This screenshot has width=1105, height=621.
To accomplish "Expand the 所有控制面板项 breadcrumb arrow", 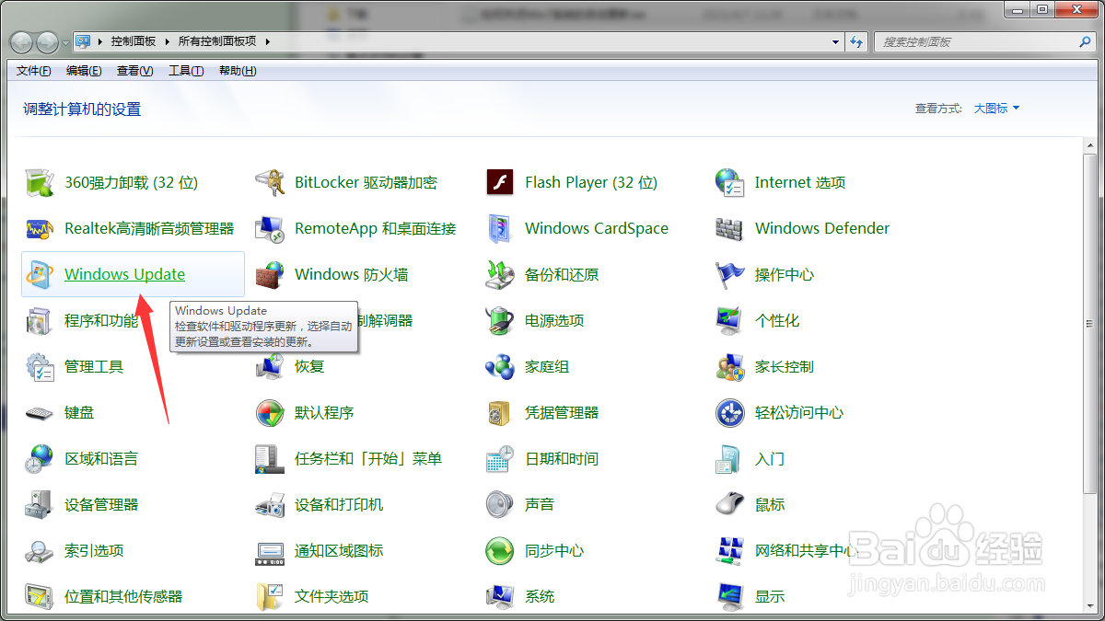I will (x=266, y=41).
